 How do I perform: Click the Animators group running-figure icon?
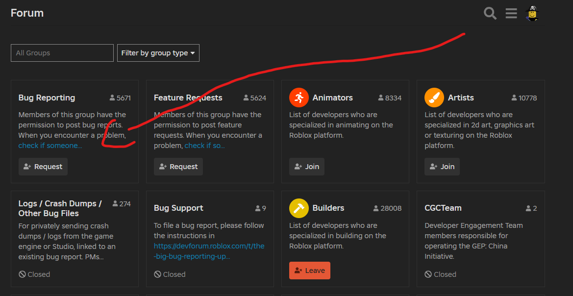point(299,98)
